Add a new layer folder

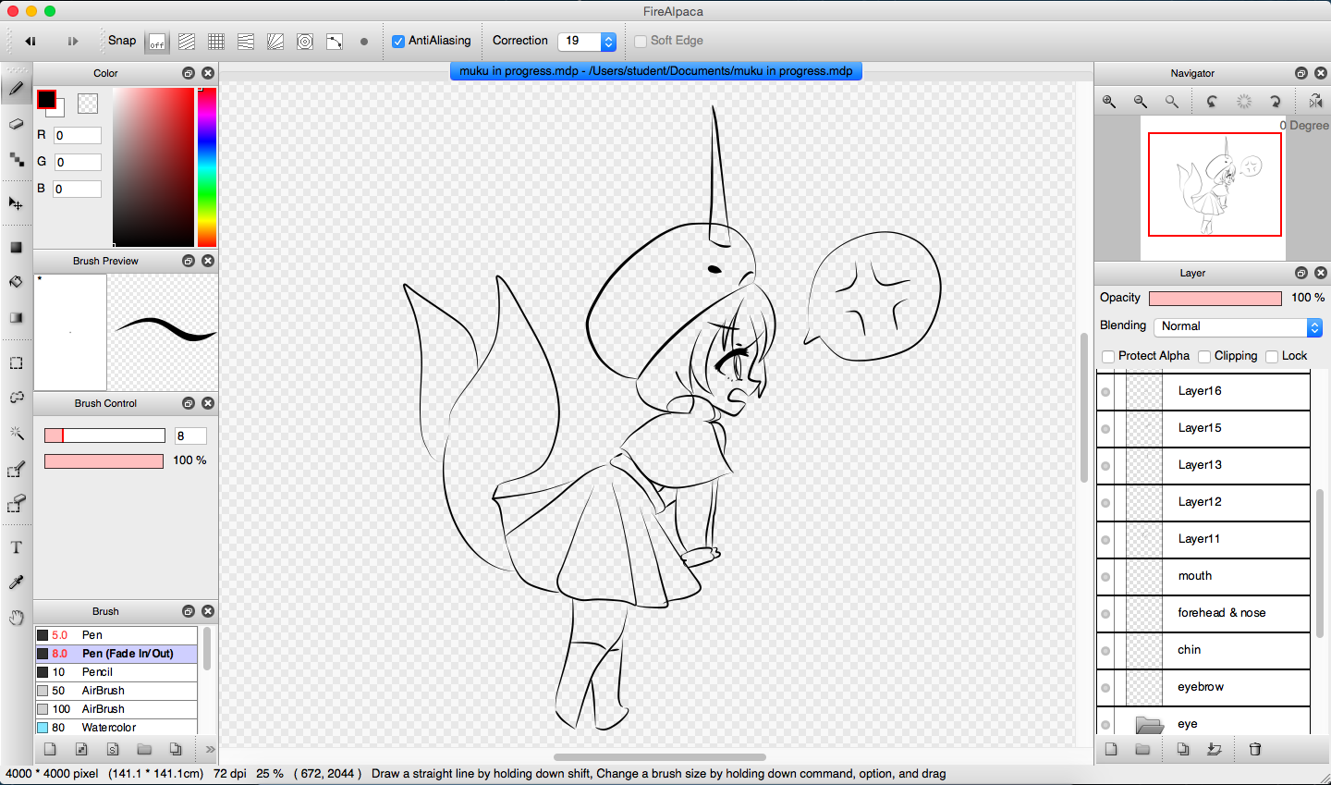(x=1142, y=749)
